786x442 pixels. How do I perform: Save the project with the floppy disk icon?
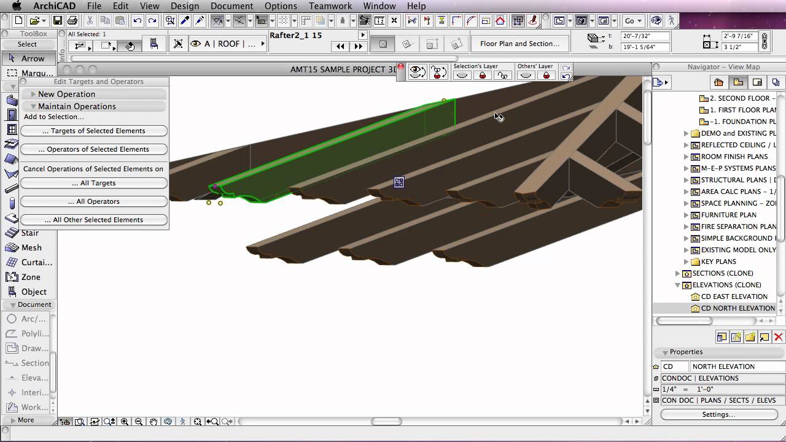pyautogui.click(x=58, y=20)
